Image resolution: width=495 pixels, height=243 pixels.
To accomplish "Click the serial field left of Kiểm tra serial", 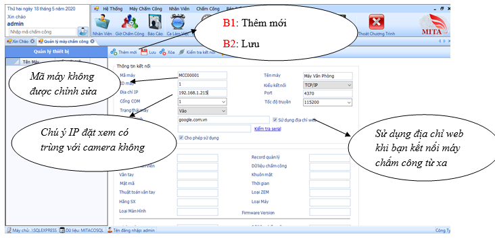I will pyautogui.click(x=214, y=129).
